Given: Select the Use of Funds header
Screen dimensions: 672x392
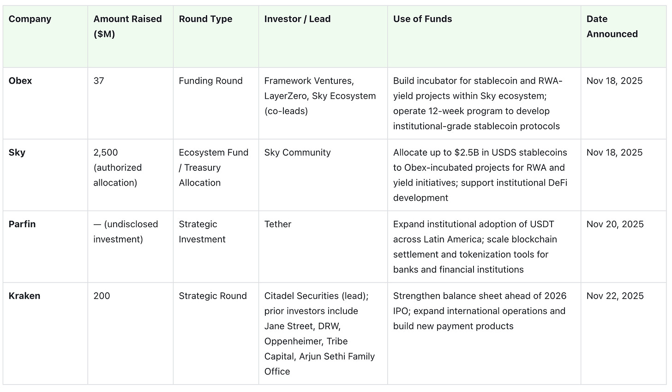Looking at the screenshot, I should point(422,19).
